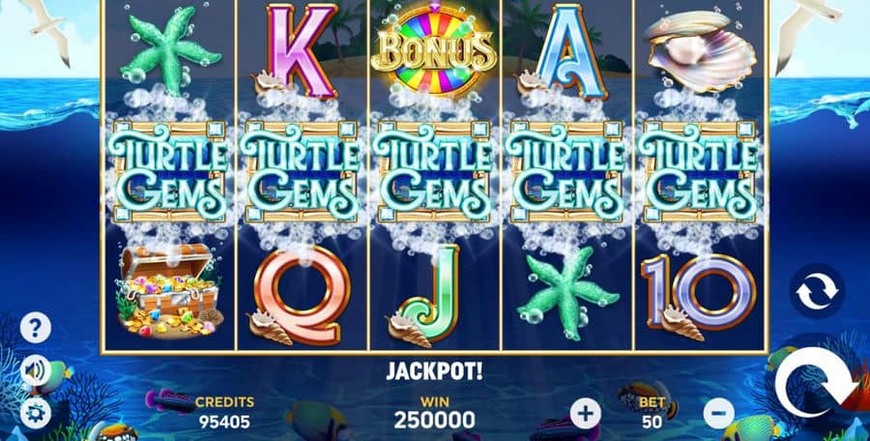This screenshot has width=870, height=441.
Task: Click the JACKPOT! message text
Action: 434,371
